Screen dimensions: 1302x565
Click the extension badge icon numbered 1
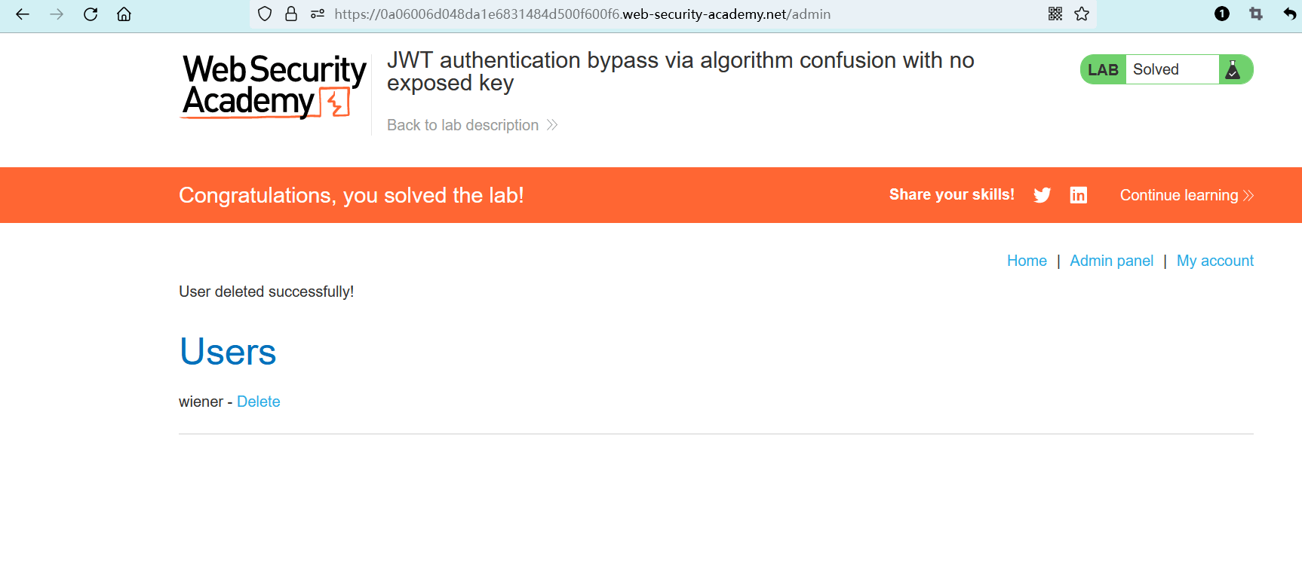pyautogui.click(x=1222, y=14)
